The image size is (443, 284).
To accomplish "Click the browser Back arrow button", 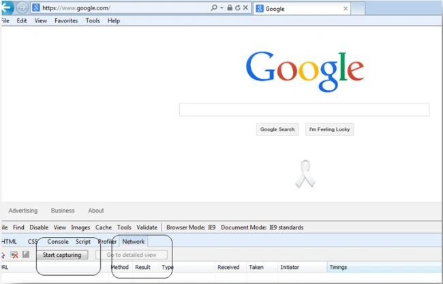I will [x=7, y=8].
